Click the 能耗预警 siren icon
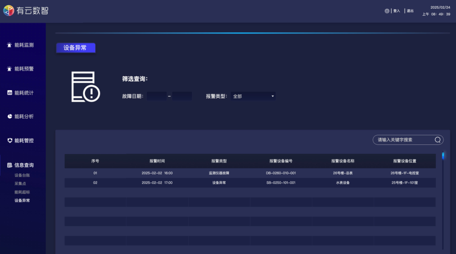Viewport: 456px width, 254px height. point(10,69)
